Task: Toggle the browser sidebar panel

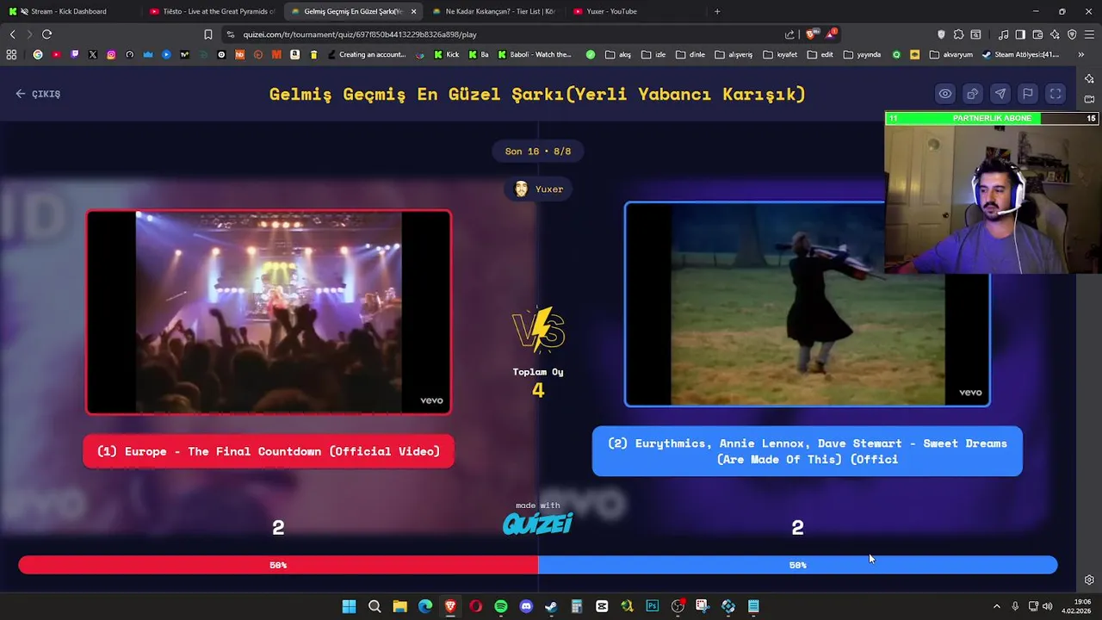Action: point(1020,34)
